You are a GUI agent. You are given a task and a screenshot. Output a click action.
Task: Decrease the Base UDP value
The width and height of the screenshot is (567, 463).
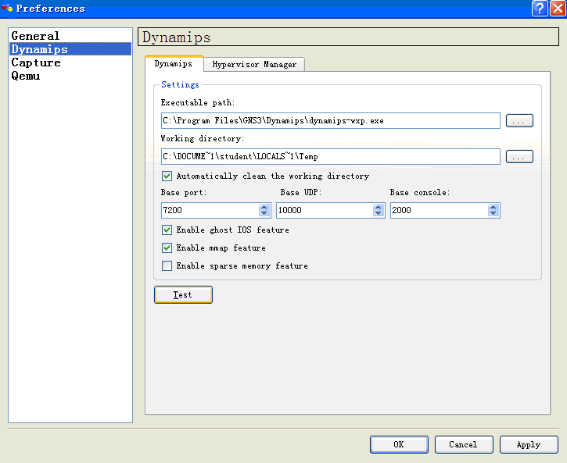pos(379,213)
